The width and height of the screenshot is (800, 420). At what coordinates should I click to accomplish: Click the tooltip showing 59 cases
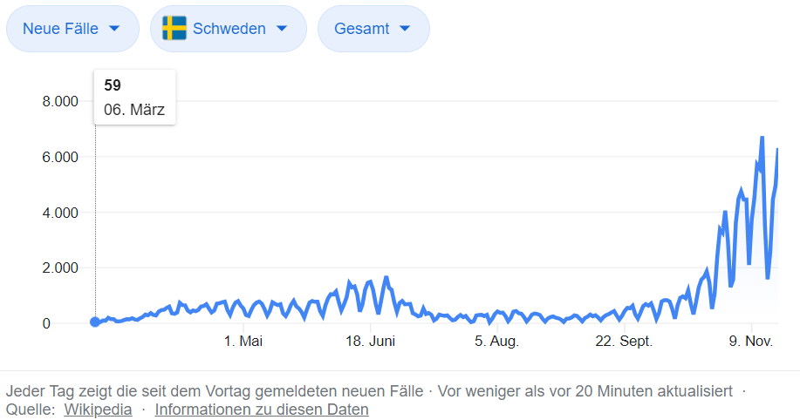pos(134,98)
